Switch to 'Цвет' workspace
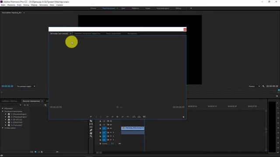This screenshot has height=157, width=280. (123, 8)
